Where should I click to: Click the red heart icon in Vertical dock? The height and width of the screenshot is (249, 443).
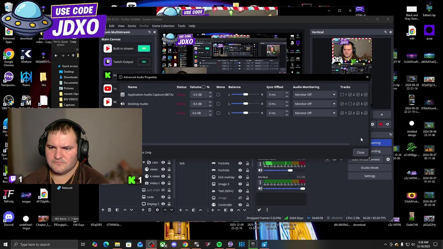click(x=381, y=124)
